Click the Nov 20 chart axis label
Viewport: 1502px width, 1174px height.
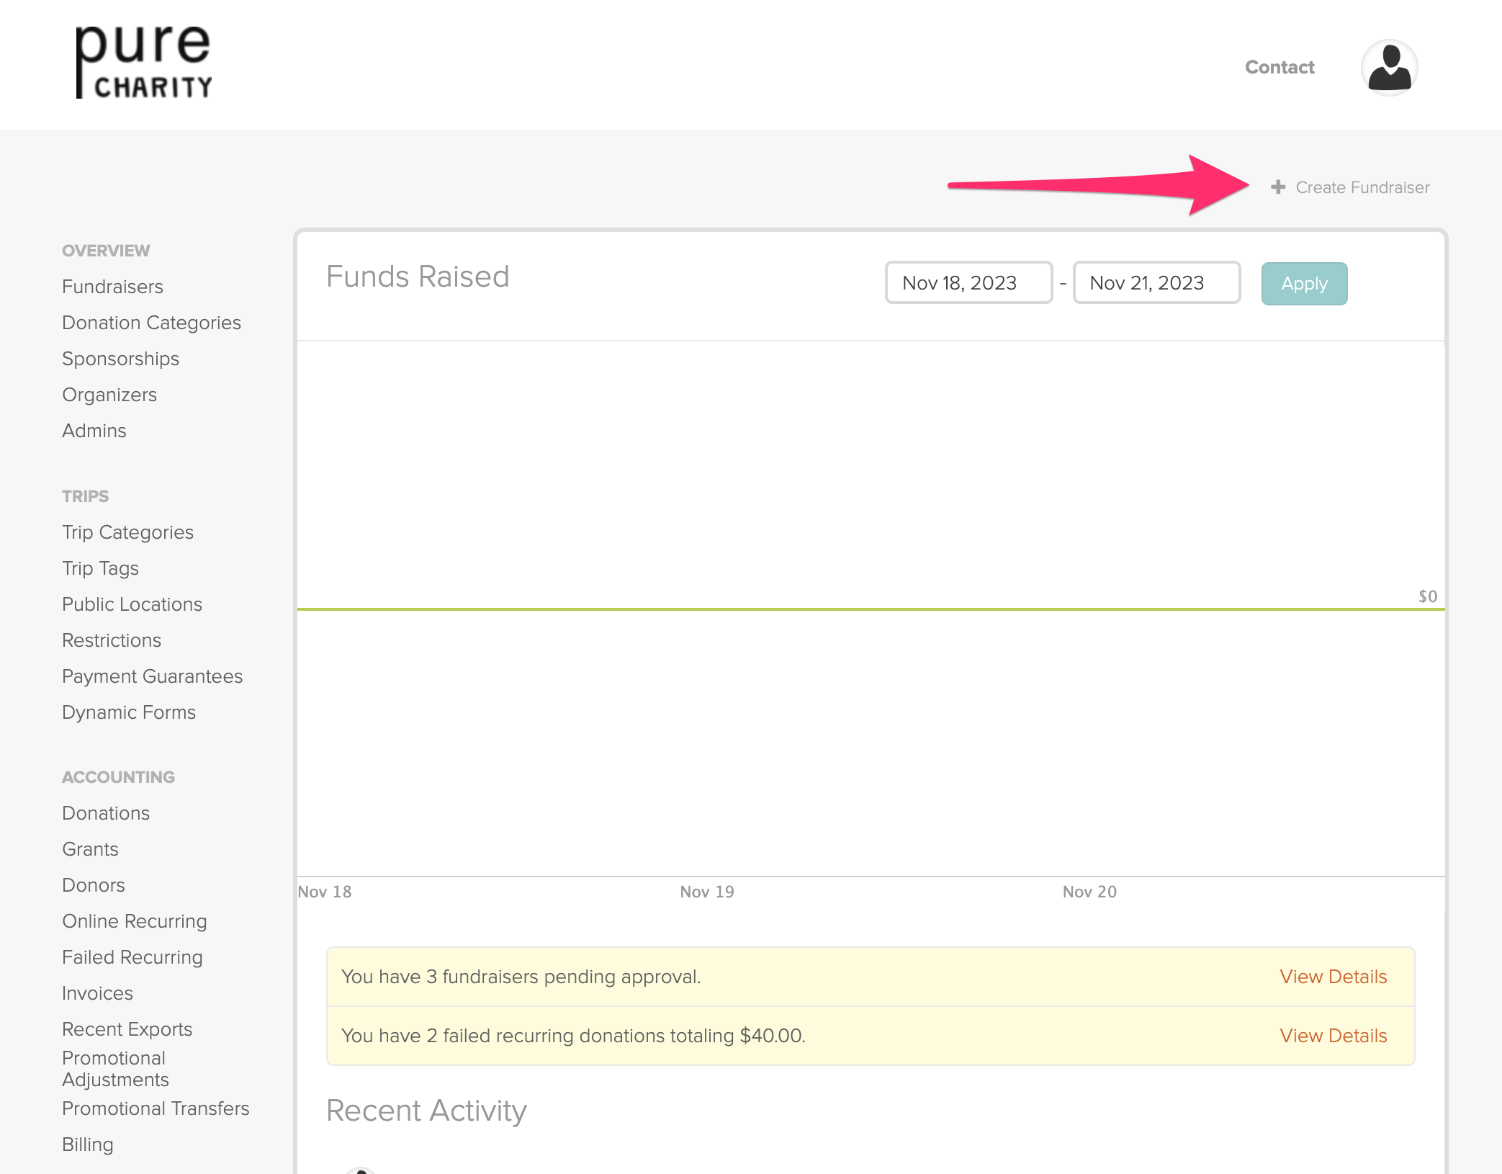click(1089, 892)
